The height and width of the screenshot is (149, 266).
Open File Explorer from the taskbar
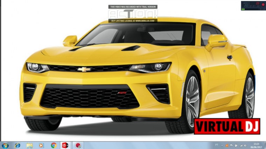click(x=30, y=145)
